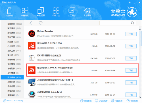
Task: Open the hamburger menu in title bar
Action: (130, 3)
